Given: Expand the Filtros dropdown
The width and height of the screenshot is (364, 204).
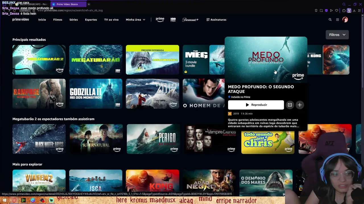Looking at the screenshot, I should coord(337,35).
